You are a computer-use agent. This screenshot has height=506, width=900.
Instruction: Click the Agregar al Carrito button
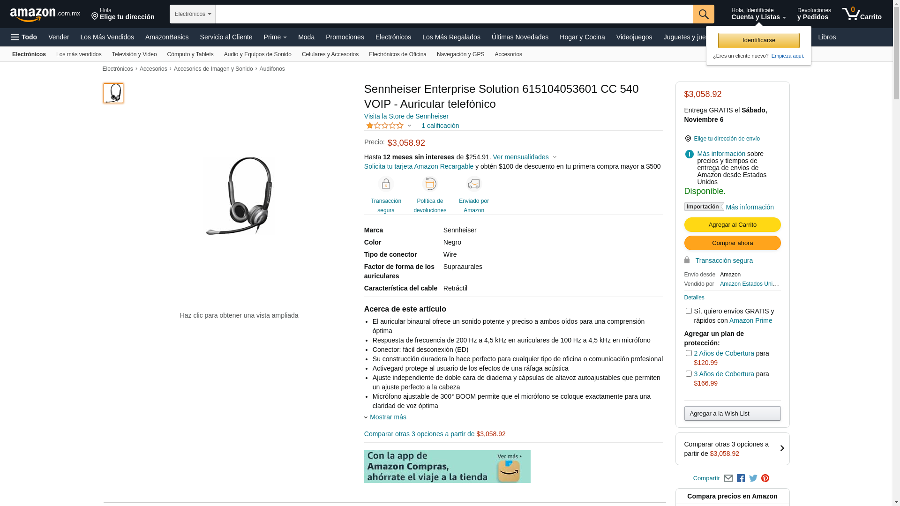732,225
